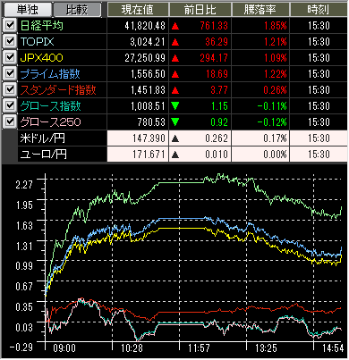Click the red up arrow for JPX400

175,58
